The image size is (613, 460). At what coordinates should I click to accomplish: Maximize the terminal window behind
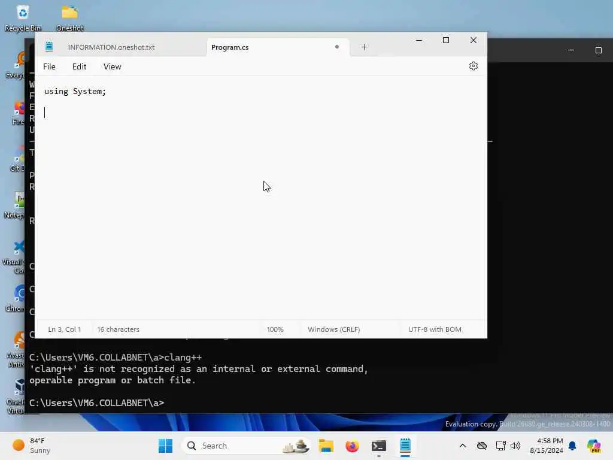click(598, 50)
